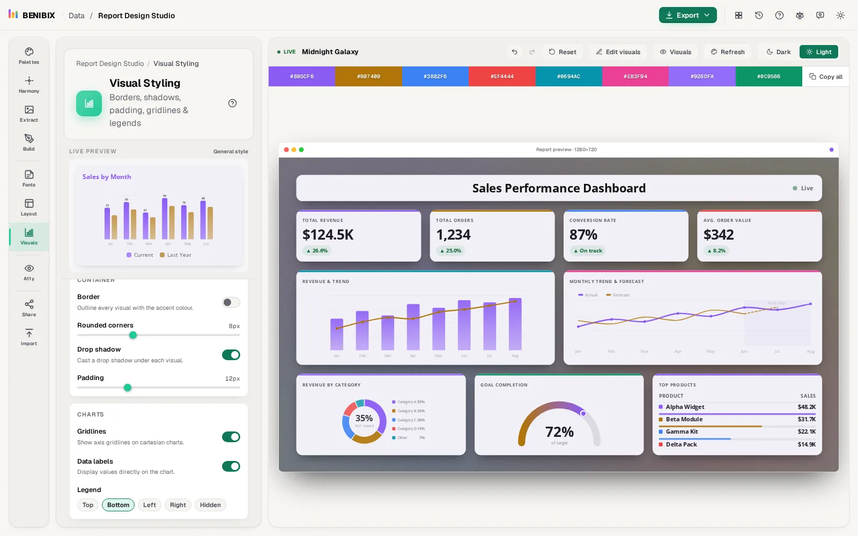This screenshot has height=536, width=858.
Task: Open the Harmony sidebar tool
Action: [x=29, y=85]
